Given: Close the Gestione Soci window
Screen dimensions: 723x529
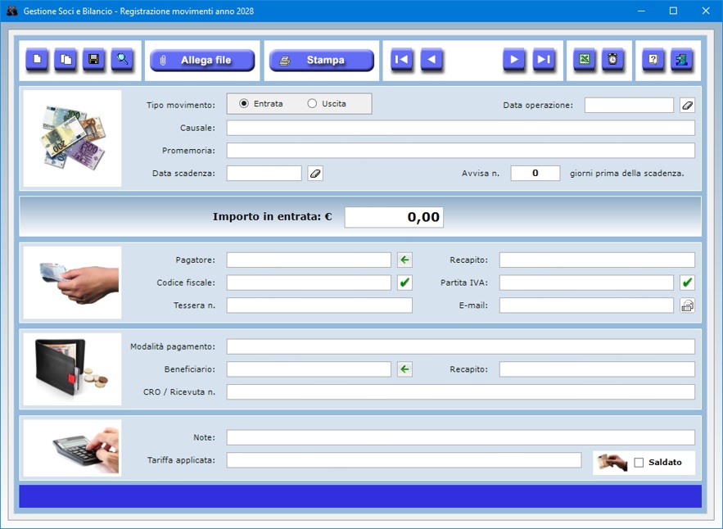Looking at the screenshot, I should 706,11.
